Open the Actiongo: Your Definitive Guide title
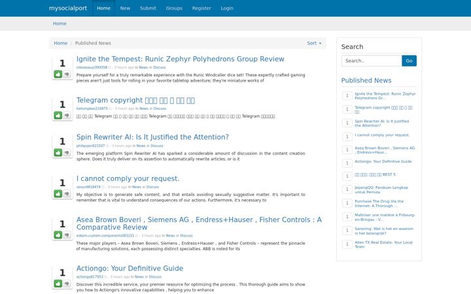Image resolution: width=471 pixels, height=294 pixels. tap(130, 269)
